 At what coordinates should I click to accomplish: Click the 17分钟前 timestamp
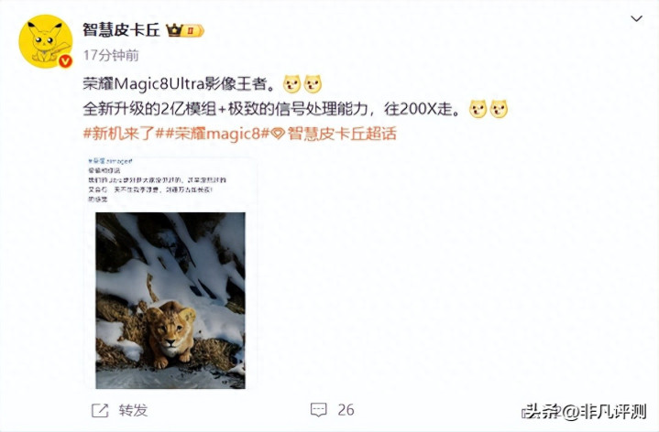click(111, 55)
